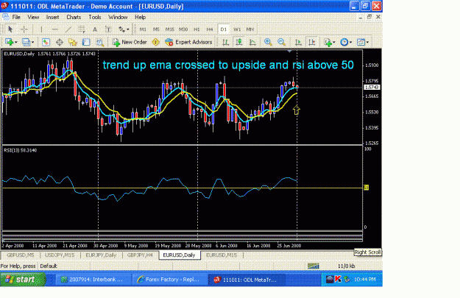Click the chart shift triangle marker

(289, 52)
